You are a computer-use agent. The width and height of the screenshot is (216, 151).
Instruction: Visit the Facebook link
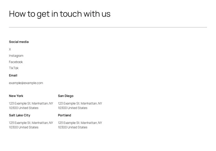(16, 62)
